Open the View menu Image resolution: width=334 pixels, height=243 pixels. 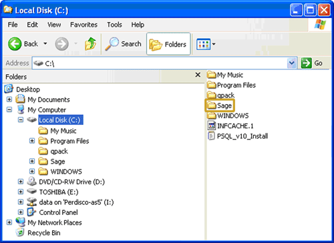[54, 25]
